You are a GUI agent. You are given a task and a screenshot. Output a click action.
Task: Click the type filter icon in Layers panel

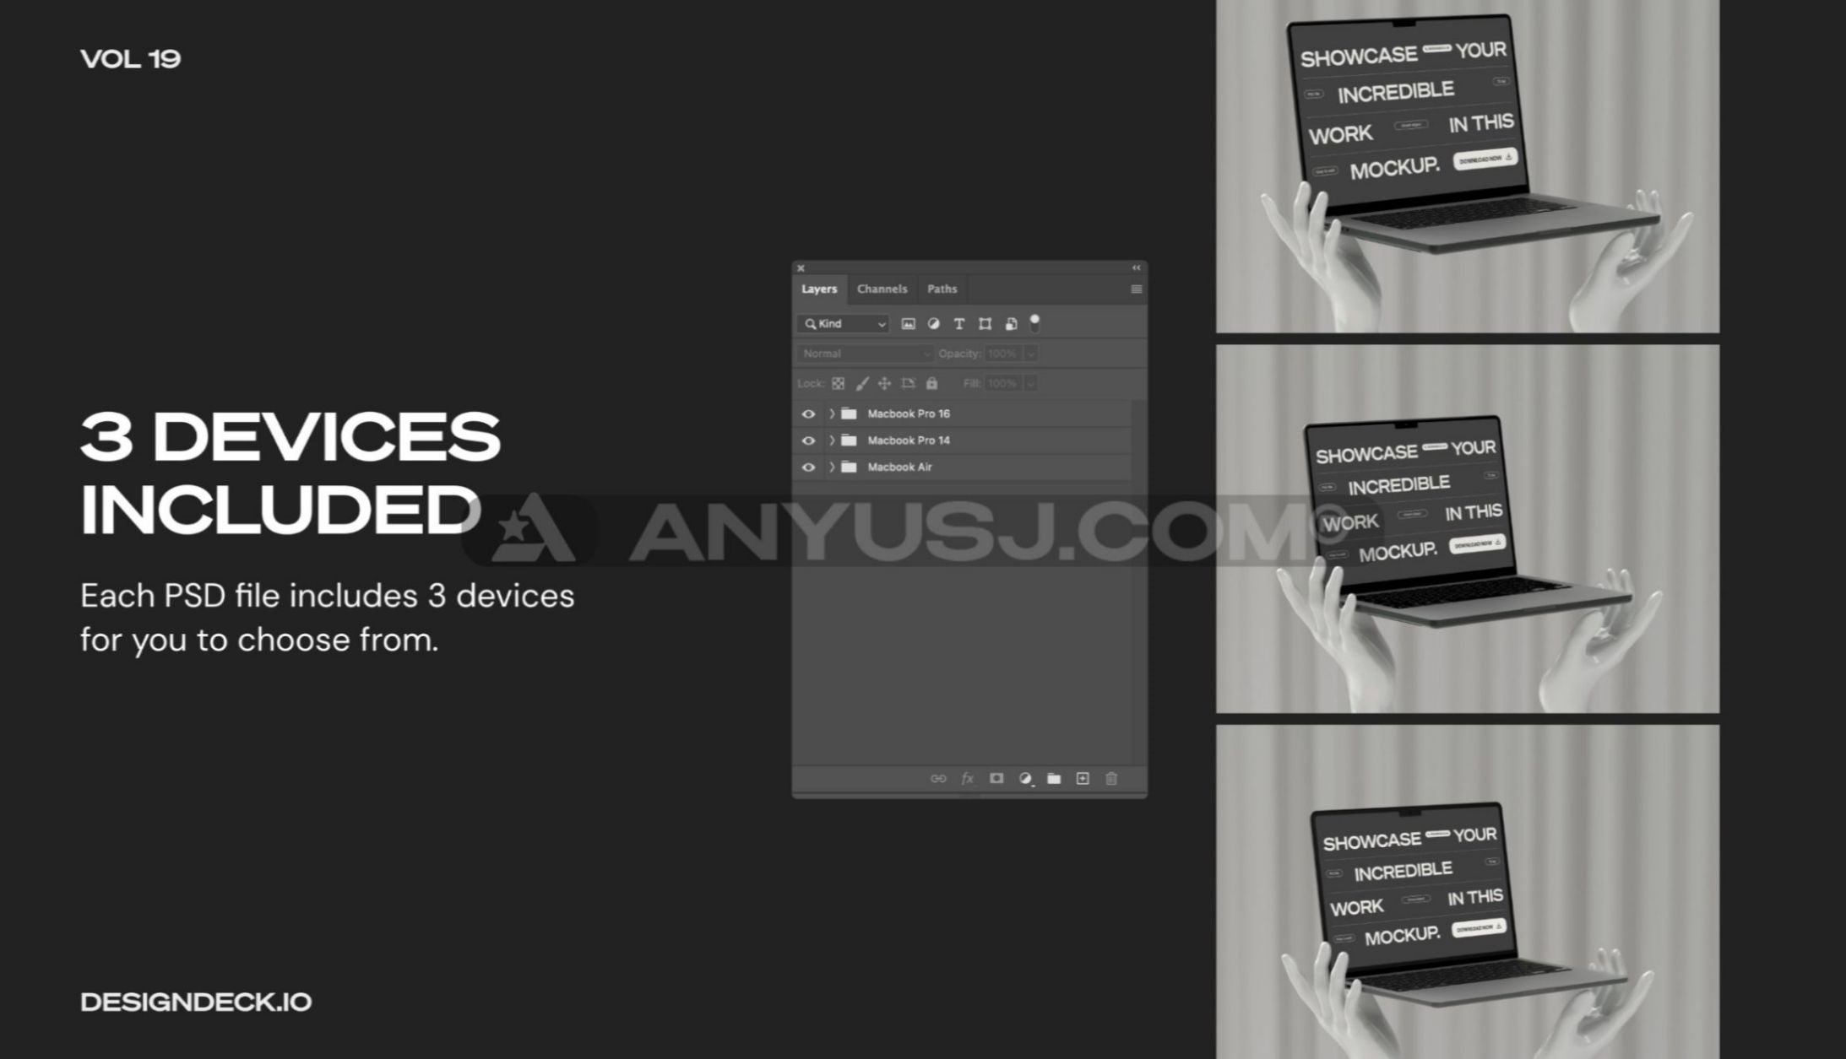960,323
